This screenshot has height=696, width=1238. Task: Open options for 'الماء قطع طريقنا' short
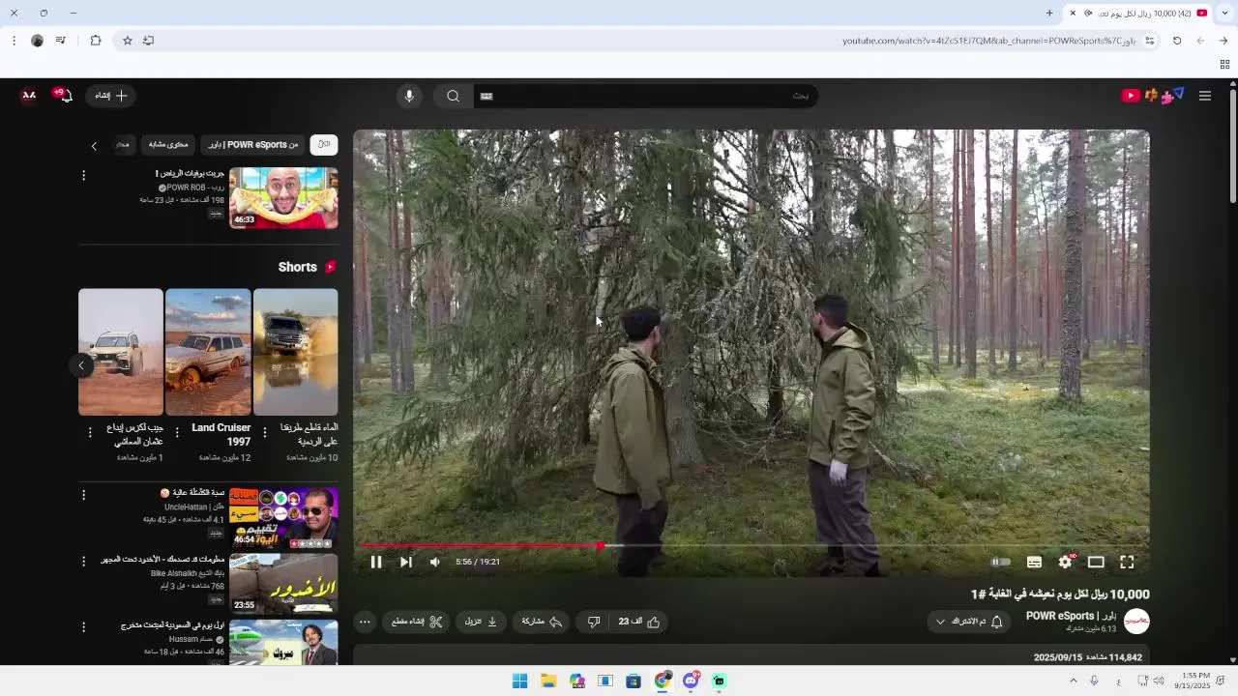(x=265, y=433)
